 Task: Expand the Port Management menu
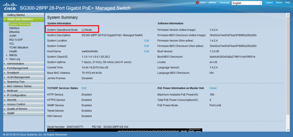click(x=24, y=68)
